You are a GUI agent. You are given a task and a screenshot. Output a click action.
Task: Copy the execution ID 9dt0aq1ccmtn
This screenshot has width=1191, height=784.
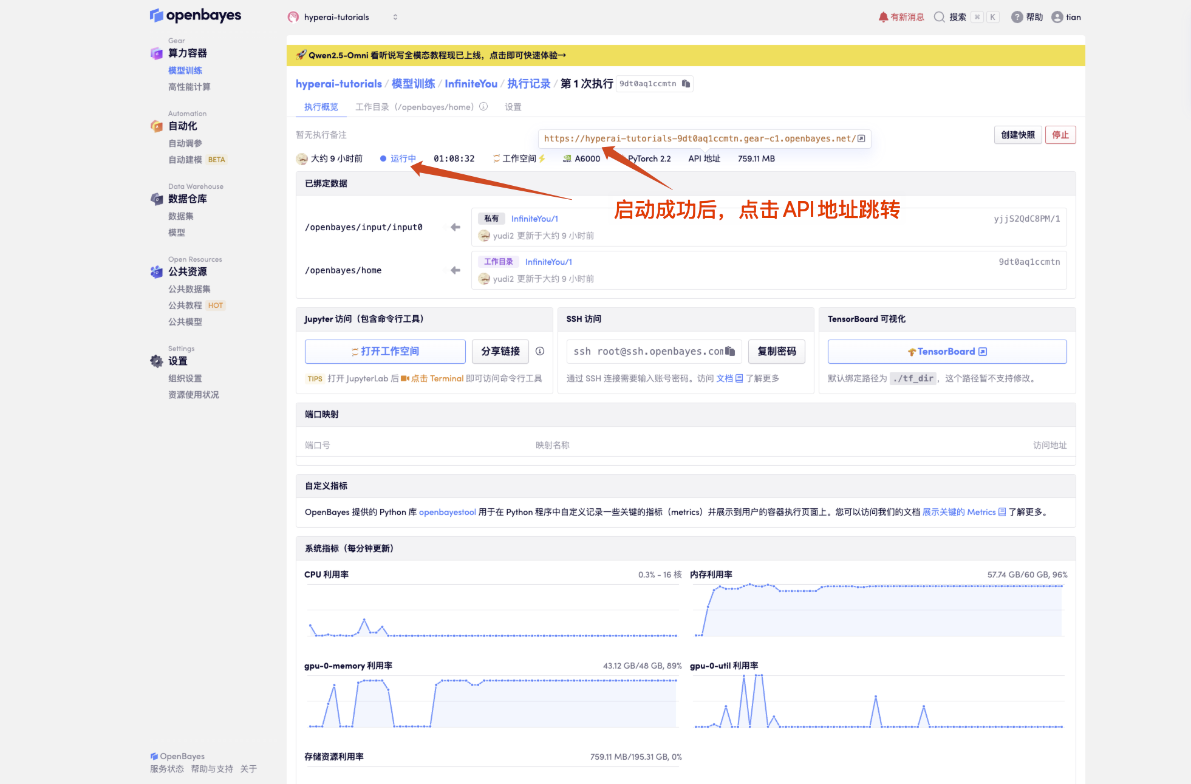(x=686, y=84)
